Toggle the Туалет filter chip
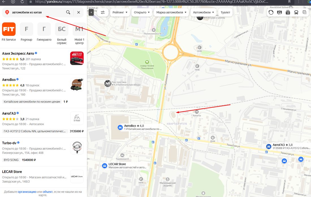 (x=225, y=12)
